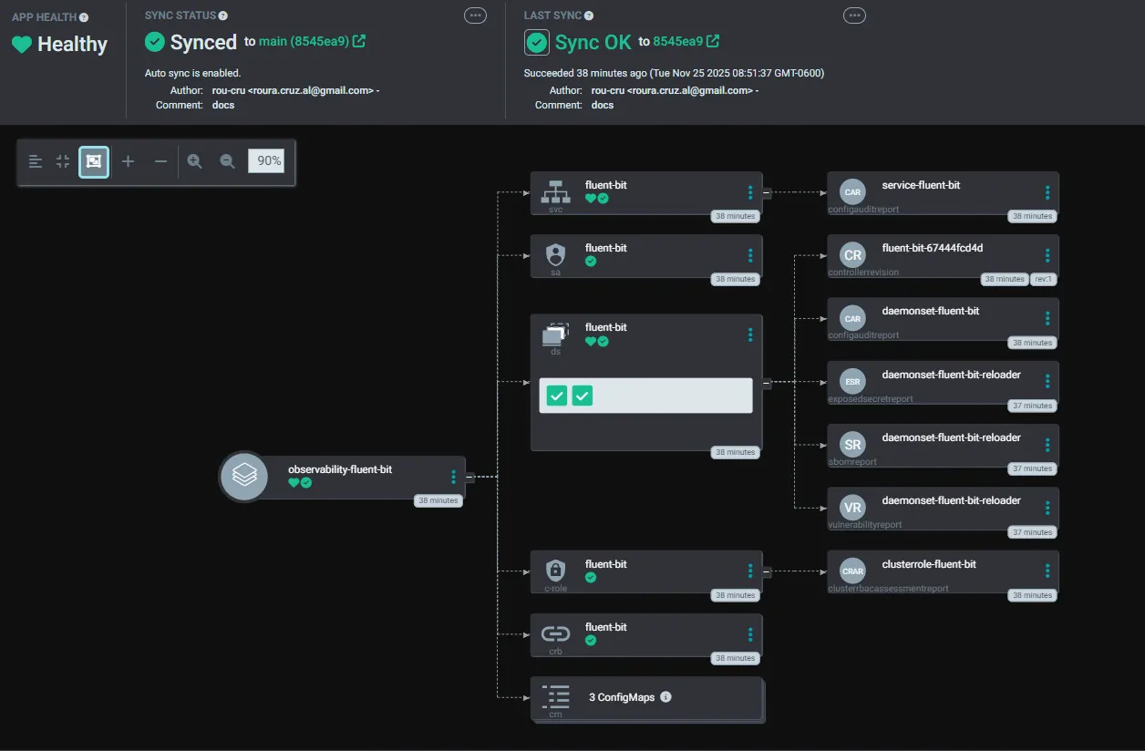Click the observability-fluent-bit application layers icon
Screen dimensions: 1145x751
(243, 476)
